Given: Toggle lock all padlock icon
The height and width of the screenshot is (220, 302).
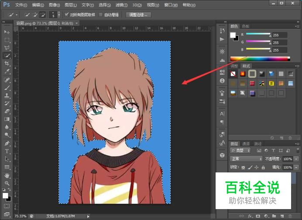Looking at the screenshot, I should 263,168.
